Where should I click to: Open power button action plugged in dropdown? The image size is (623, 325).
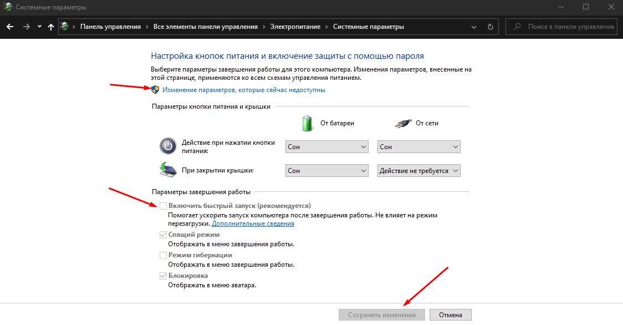(x=419, y=147)
